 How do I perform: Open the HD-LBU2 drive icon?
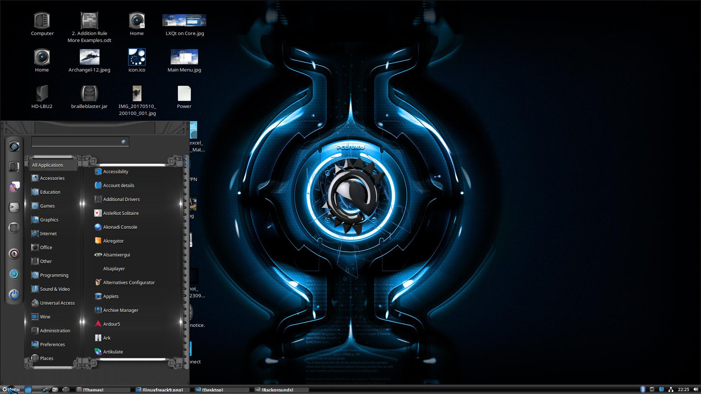point(42,94)
